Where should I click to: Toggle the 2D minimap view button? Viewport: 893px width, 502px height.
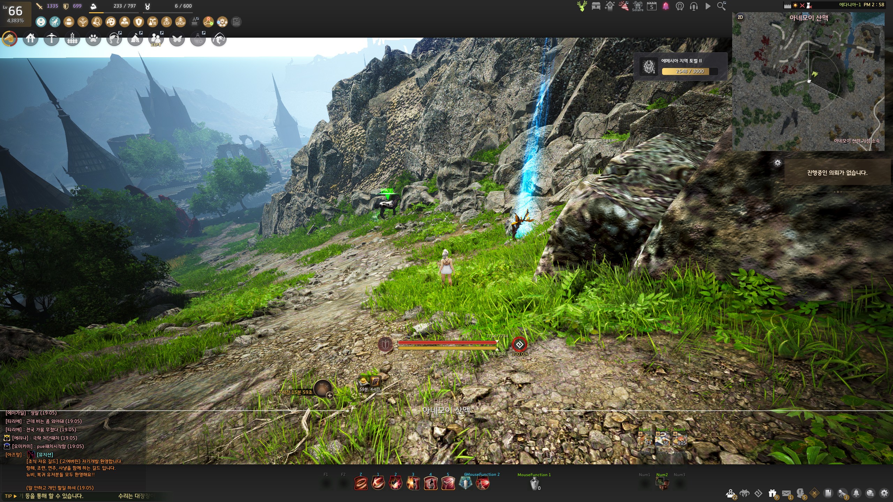[740, 17]
